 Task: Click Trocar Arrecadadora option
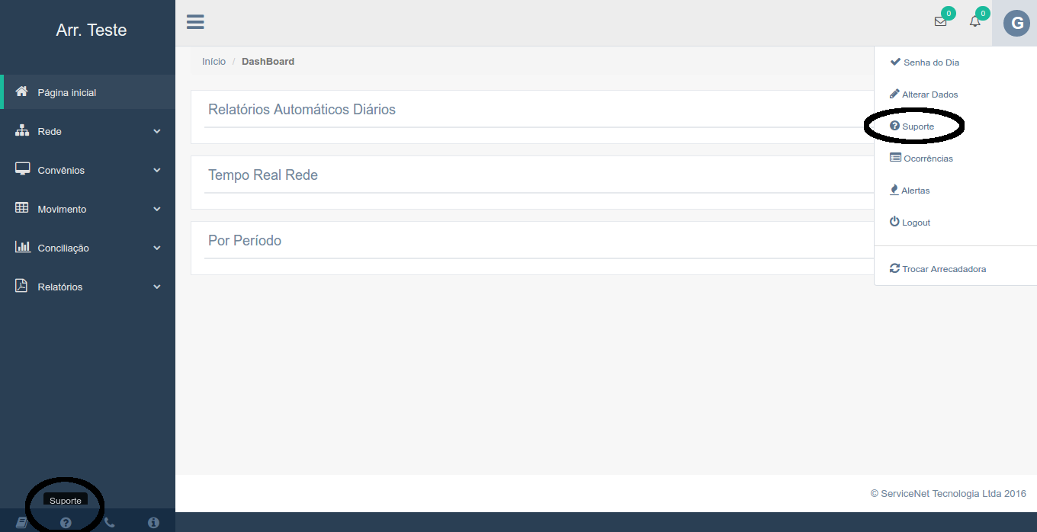[943, 269]
